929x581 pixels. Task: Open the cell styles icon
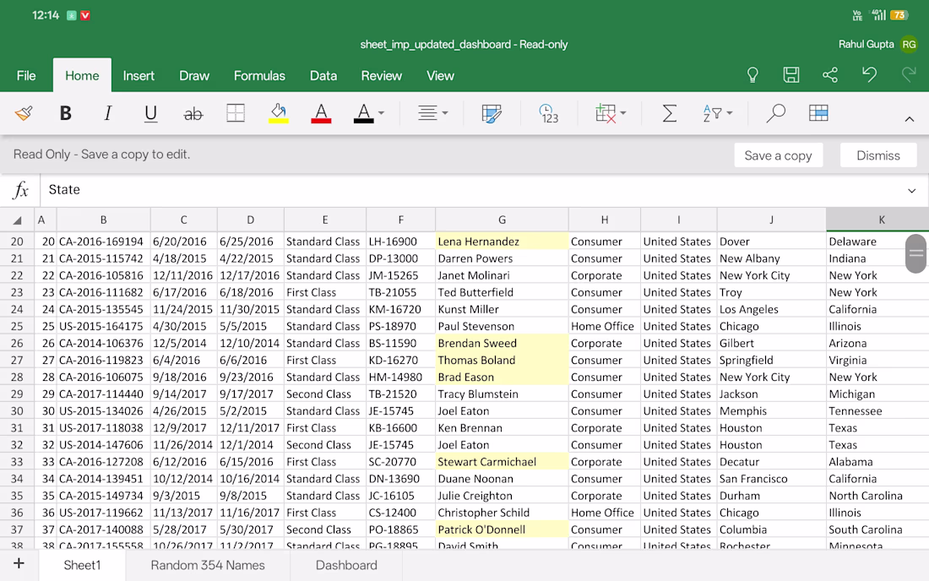(x=492, y=113)
